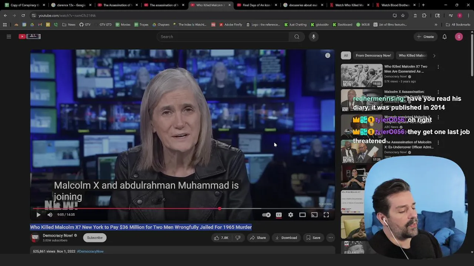Open the Chapters bookmark folder
The image size is (474, 266).
(x=161, y=25)
